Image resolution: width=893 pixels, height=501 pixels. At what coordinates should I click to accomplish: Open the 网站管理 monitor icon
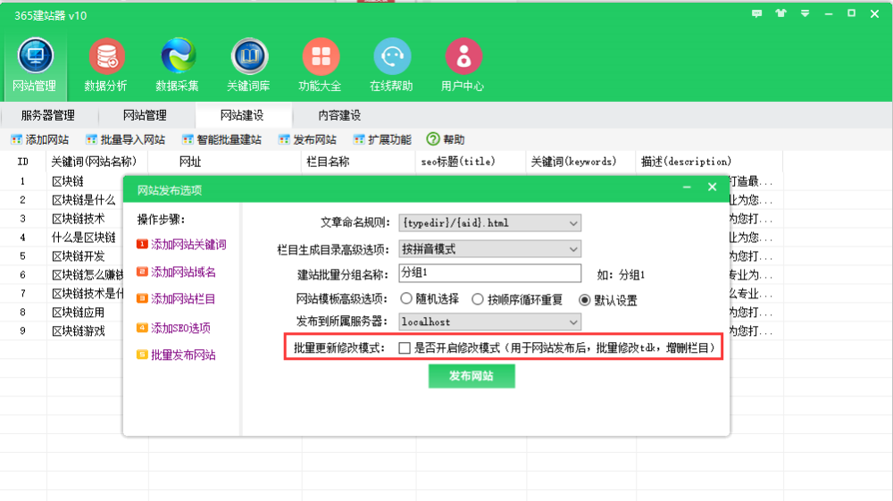tap(35, 57)
